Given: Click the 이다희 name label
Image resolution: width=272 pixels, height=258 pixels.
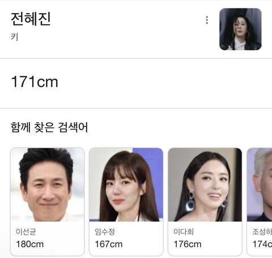Looking at the screenshot, I should [184, 231].
